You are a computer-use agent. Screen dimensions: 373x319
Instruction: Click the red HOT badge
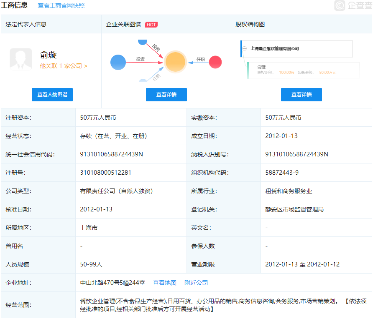tap(151, 25)
